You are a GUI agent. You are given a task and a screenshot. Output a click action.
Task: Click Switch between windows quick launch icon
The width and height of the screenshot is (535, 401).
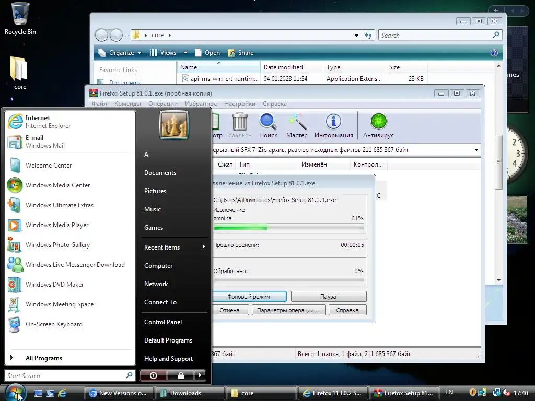[x=50, y=393]
